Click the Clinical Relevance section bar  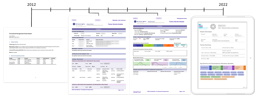click(99, 59)
